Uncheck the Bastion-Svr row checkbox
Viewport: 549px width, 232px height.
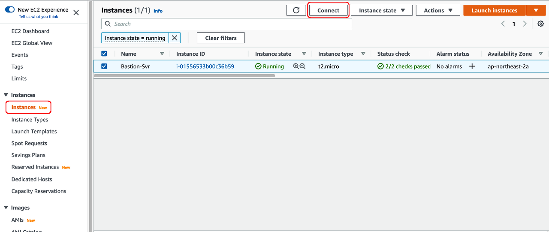point(104,66)
